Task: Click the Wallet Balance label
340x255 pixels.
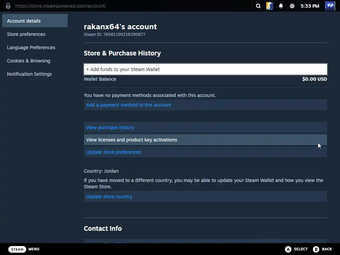Action: [x=100, y=79]
